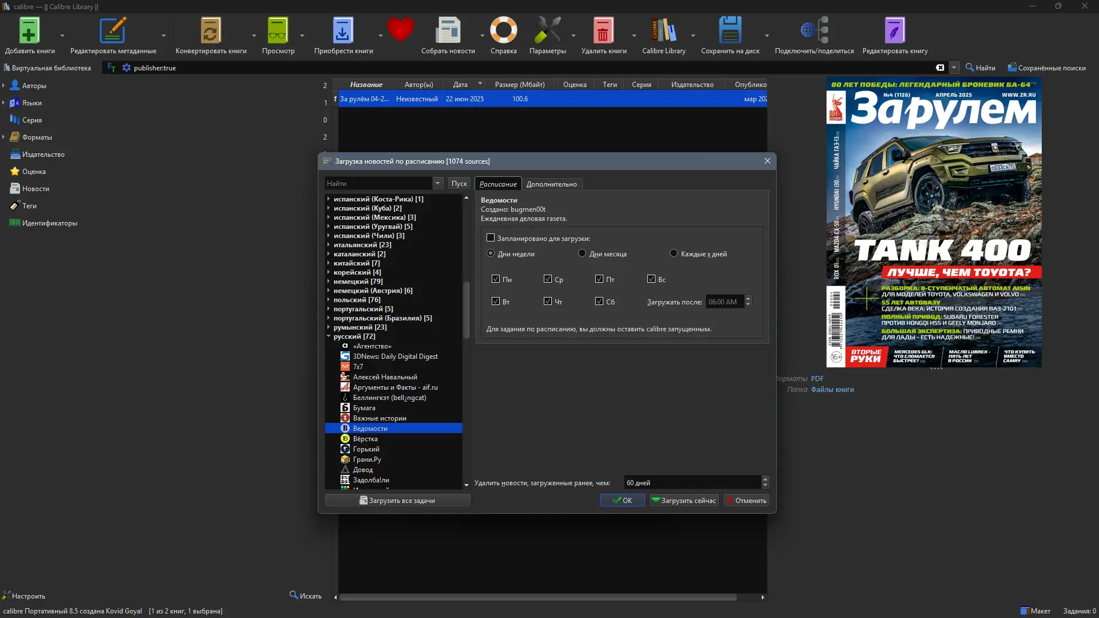The height and width of the screenshot is (618, 1099).
Task: Select the Days of month radio button
Action: tap(582, 253)
